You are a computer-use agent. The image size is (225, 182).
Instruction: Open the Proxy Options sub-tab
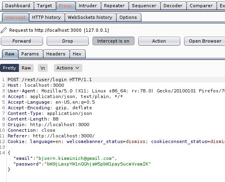(x=129, y=17)
